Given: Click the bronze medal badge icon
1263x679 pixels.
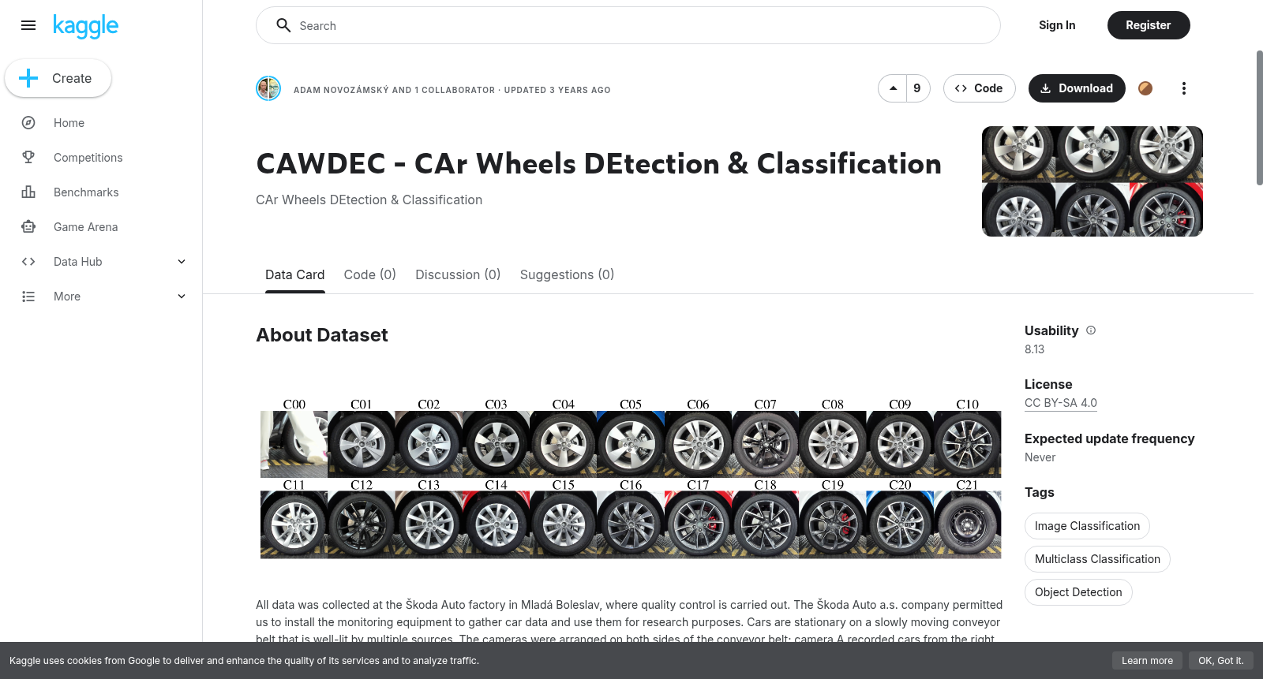Looking at the screenshot, I should tap(1145, 88).
